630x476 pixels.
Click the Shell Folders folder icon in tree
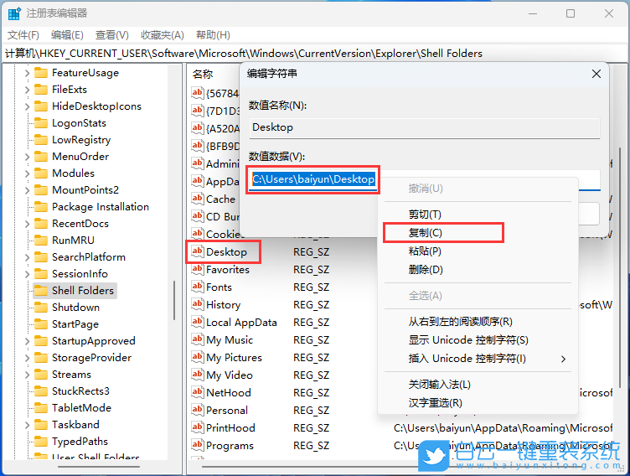pyautogui.click(x=40, y=291)
